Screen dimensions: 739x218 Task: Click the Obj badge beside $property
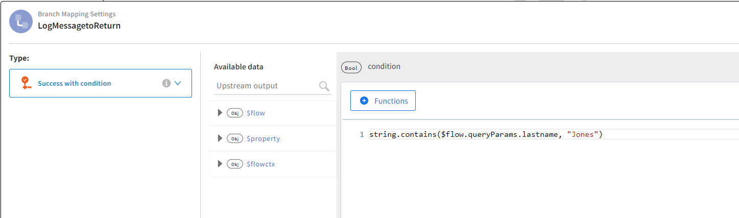(235, 139)
